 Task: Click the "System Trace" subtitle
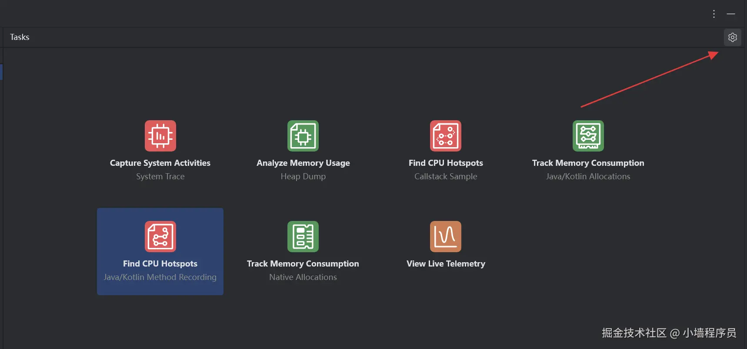(160, 177)
